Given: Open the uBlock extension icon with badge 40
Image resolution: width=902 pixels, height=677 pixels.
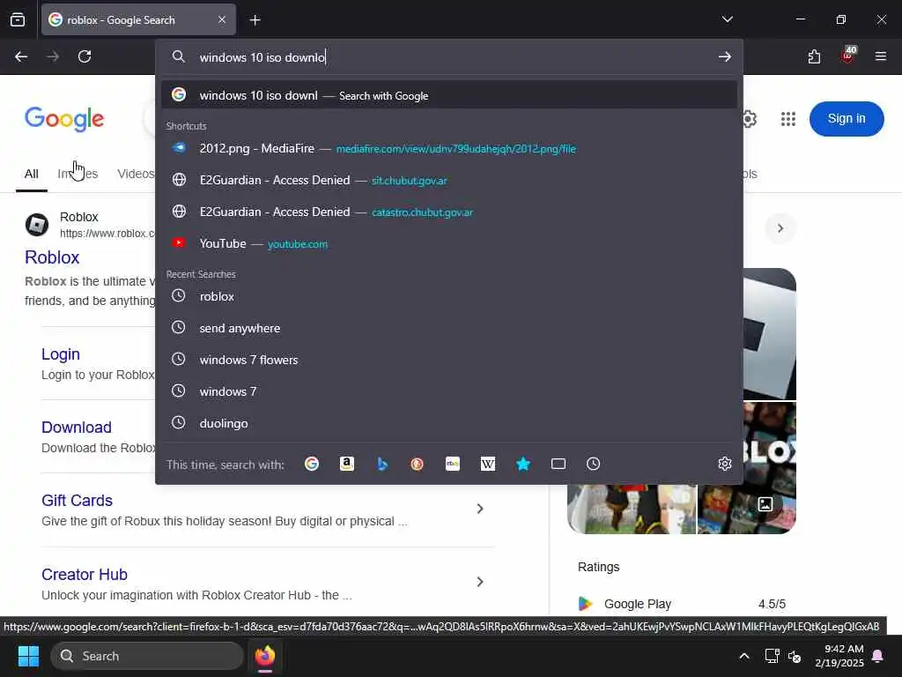Looking at the screenshot, I should click(848, 56).
